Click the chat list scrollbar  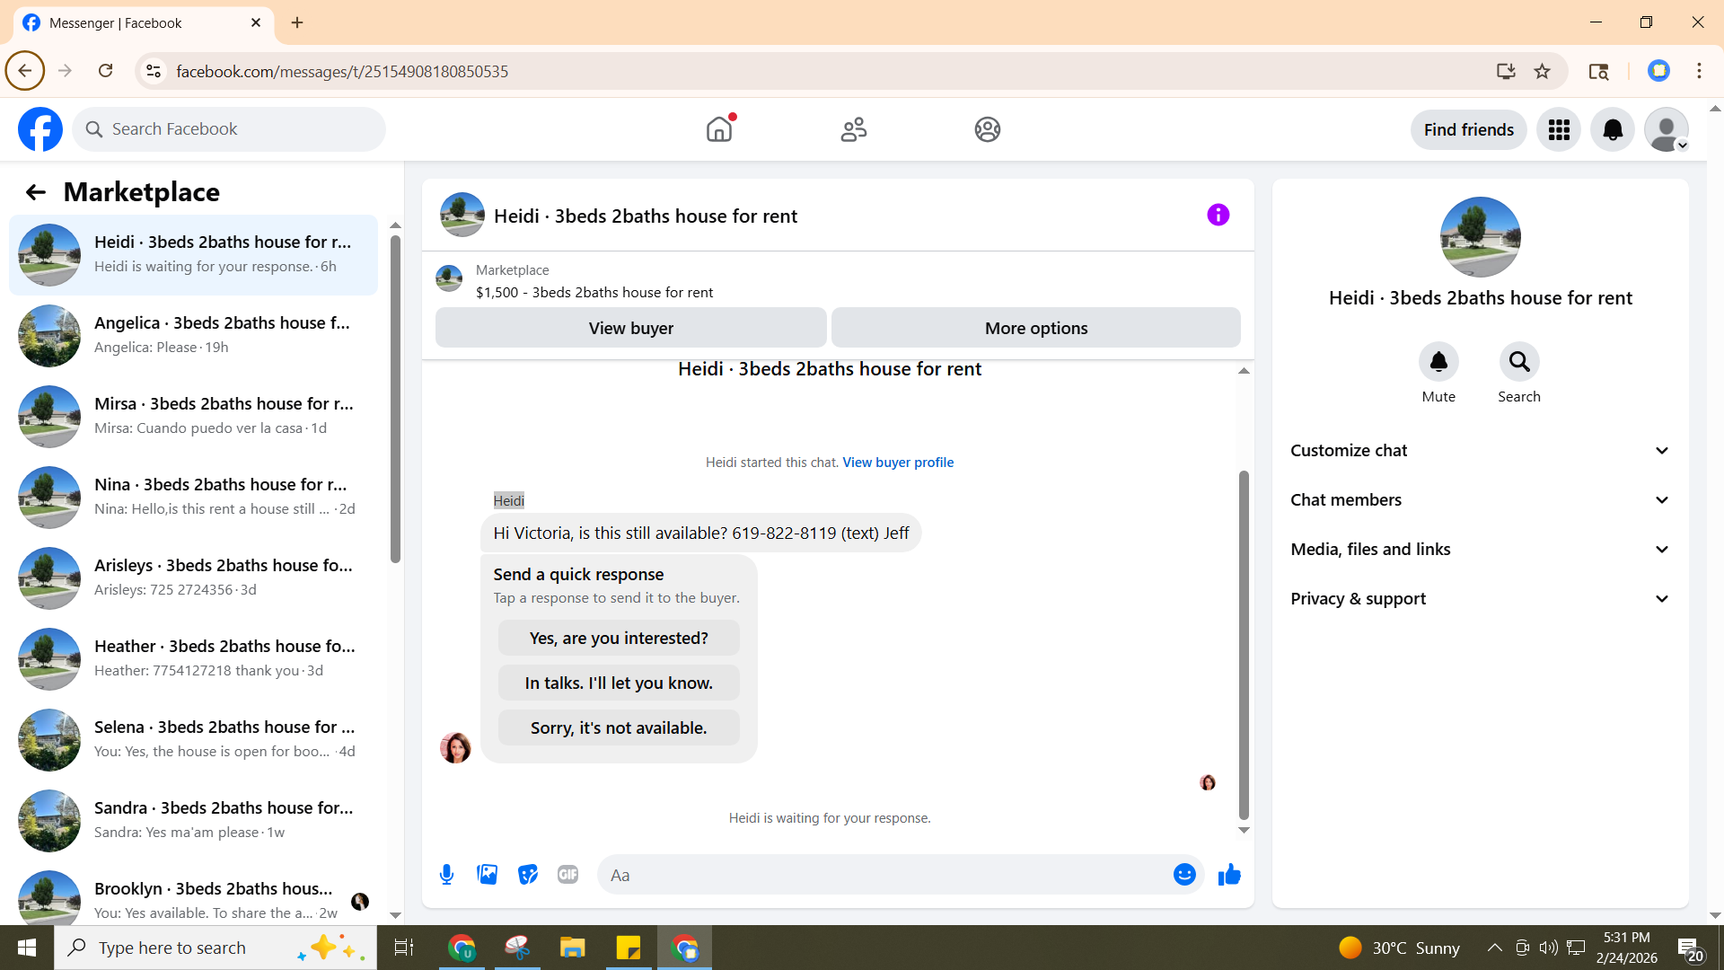coord(395,400)
